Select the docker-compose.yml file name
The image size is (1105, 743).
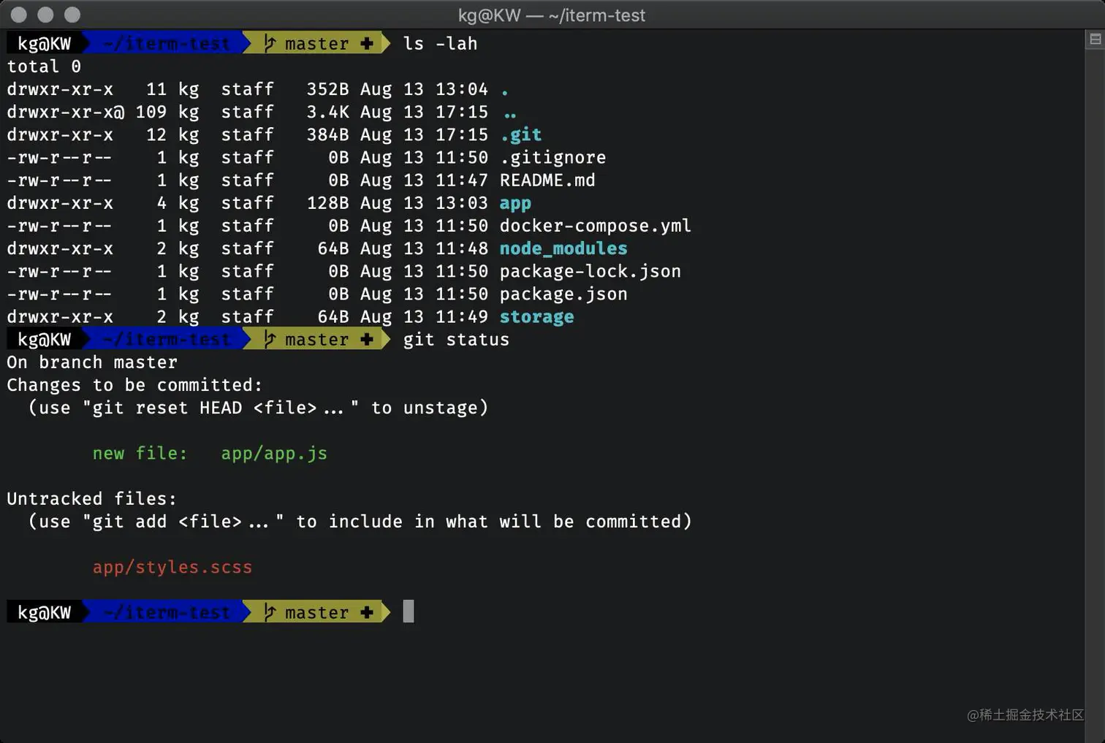point(596,226)
